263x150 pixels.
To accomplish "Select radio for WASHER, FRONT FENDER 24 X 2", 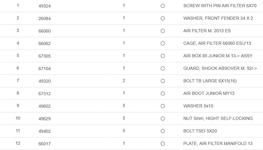I will (x=163, y=18).
